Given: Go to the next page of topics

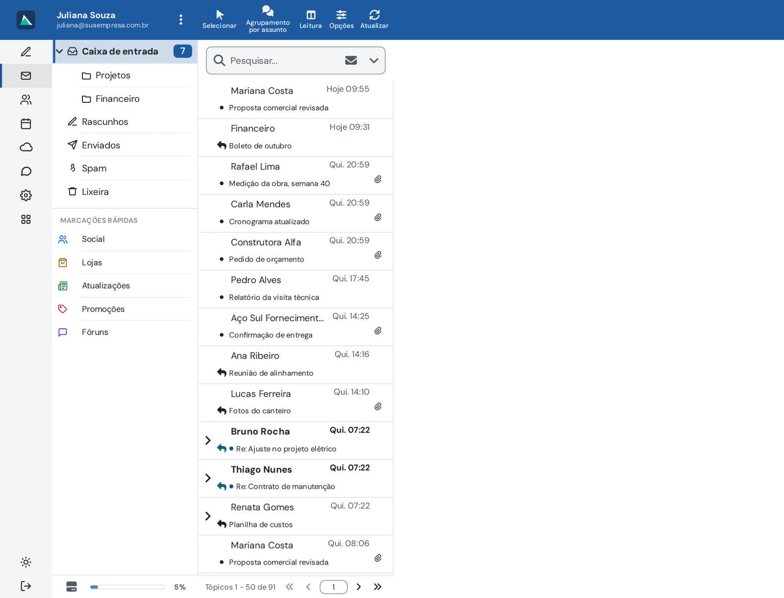Looking at the screenshot, I should click(x=359, y=587).
